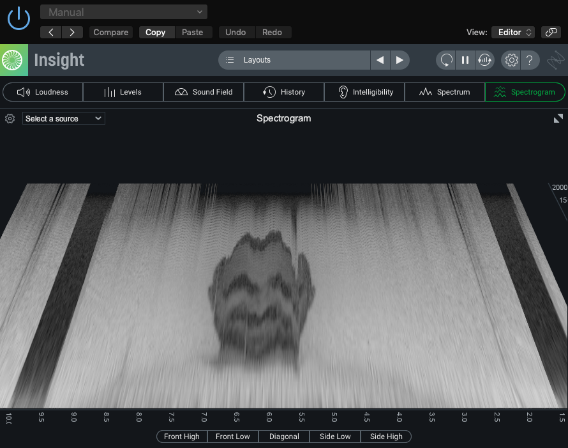The width and height of the screenshot is (568, 448).
Task: Open the Layouts menu
Action: (294, 60)
